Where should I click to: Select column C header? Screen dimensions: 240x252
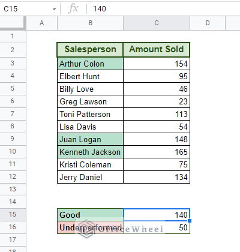coord(157,23)
